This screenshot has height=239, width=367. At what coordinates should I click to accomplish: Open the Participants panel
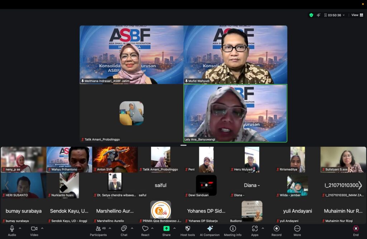tap(98, 230)
